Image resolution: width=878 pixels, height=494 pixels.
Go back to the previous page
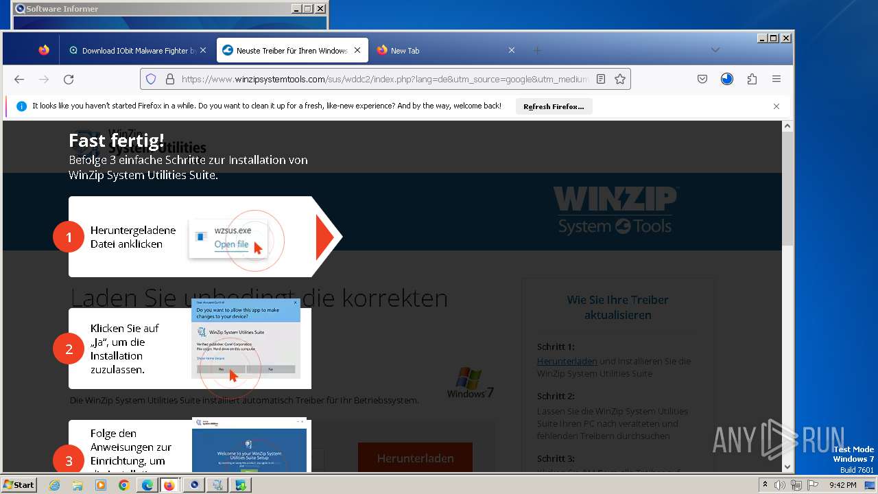pos(19,79)
